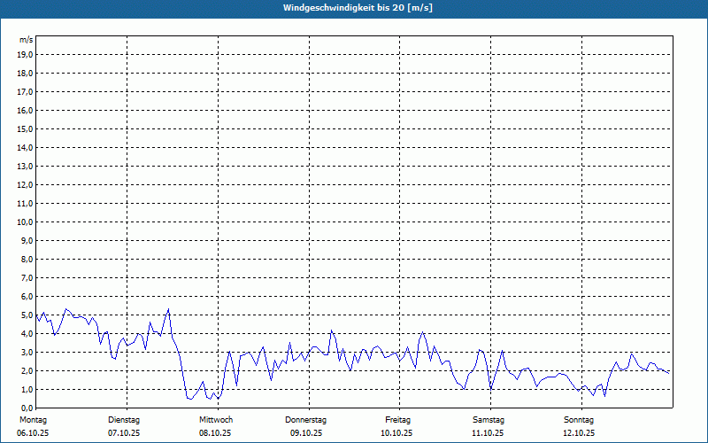Select the date label "12.10.25"
The width and height of the screenshot is (708, 443).
click(579, 433)
